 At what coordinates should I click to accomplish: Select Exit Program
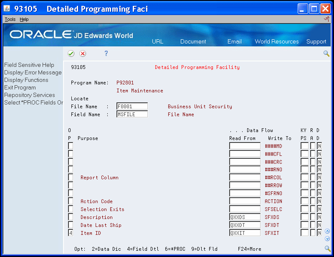pos(20,87)
